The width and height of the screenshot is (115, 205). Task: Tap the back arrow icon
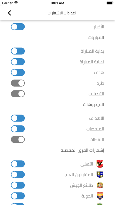[9, 13]
